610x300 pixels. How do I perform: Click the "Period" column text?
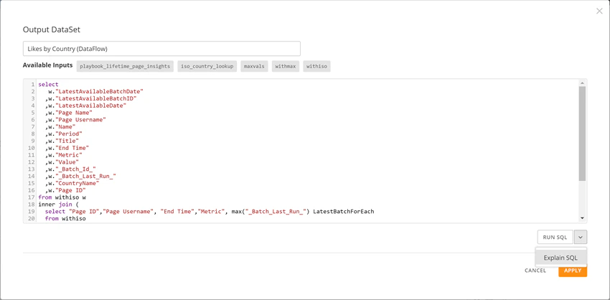point(69,134)
